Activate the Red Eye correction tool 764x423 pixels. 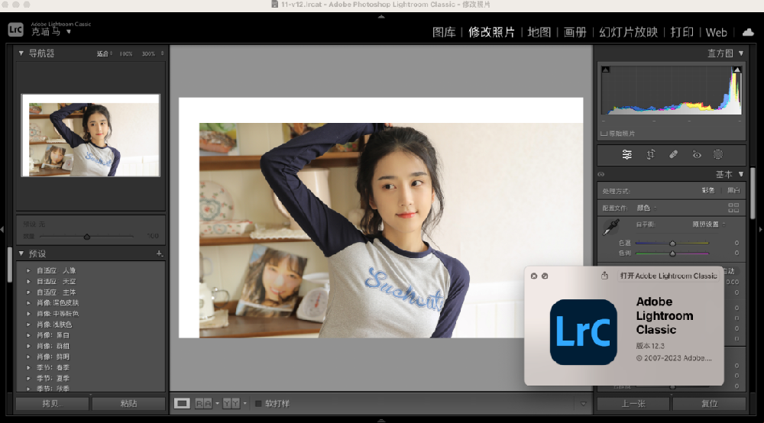696,154
